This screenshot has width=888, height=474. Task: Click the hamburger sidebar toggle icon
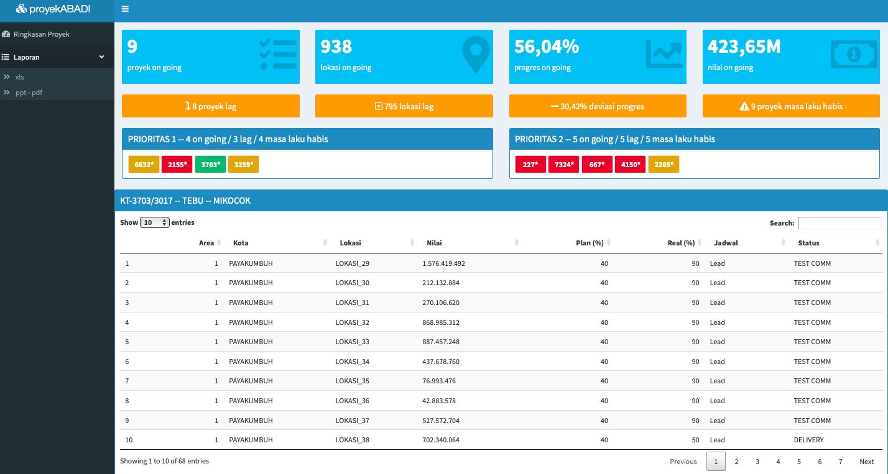click(125, 9)
